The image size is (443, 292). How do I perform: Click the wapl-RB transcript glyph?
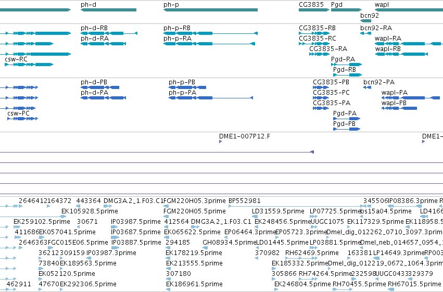pos(401,54)
